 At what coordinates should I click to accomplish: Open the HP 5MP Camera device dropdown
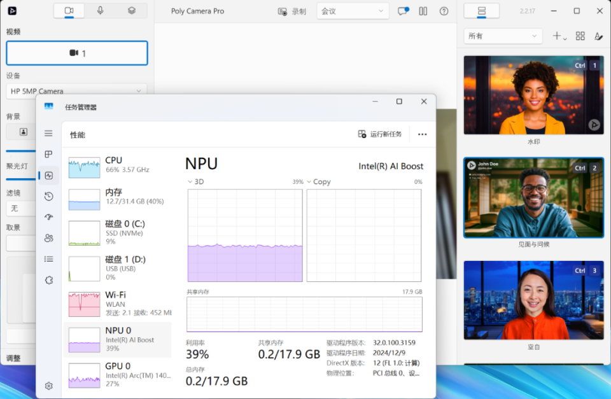click(x=76, y=91)
